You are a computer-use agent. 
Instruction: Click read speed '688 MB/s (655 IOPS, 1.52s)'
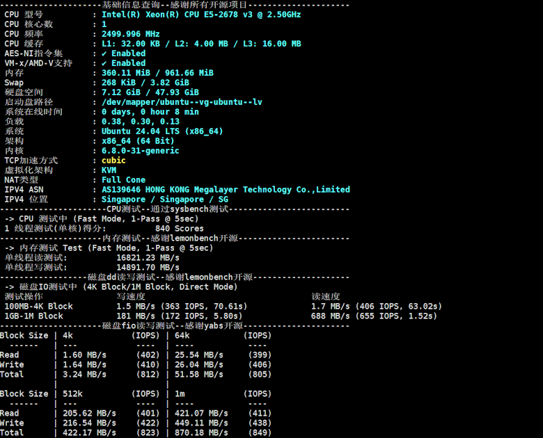tap(375, 316)
